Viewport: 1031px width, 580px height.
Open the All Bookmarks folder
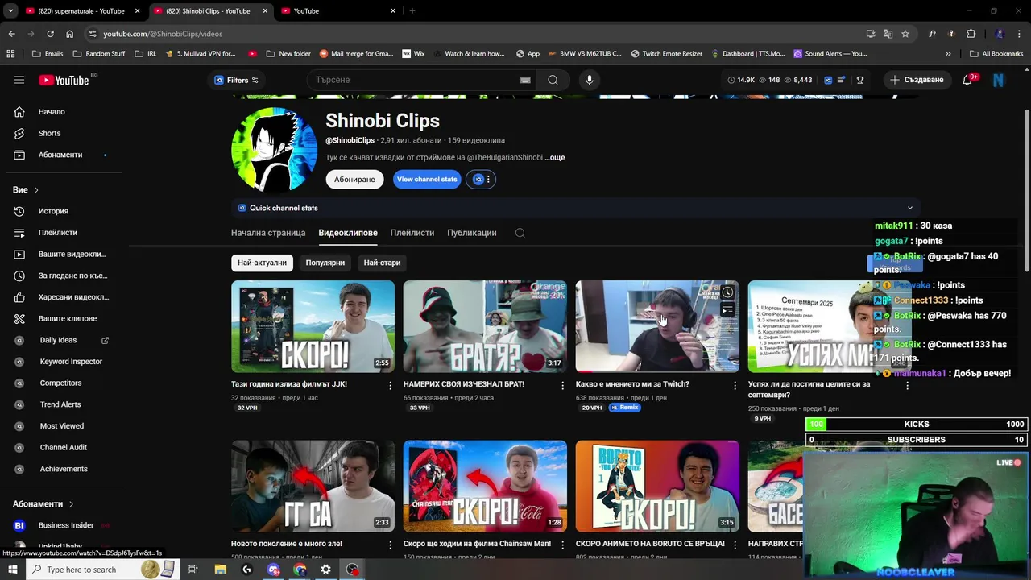[996, 54]
